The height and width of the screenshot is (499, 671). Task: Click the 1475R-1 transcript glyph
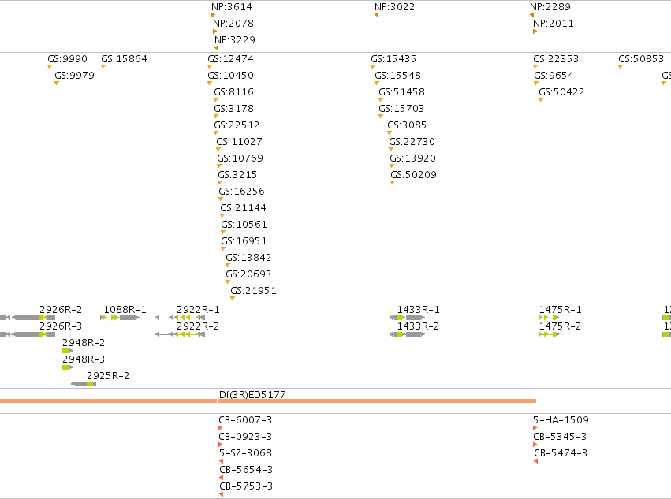[549, 318]
